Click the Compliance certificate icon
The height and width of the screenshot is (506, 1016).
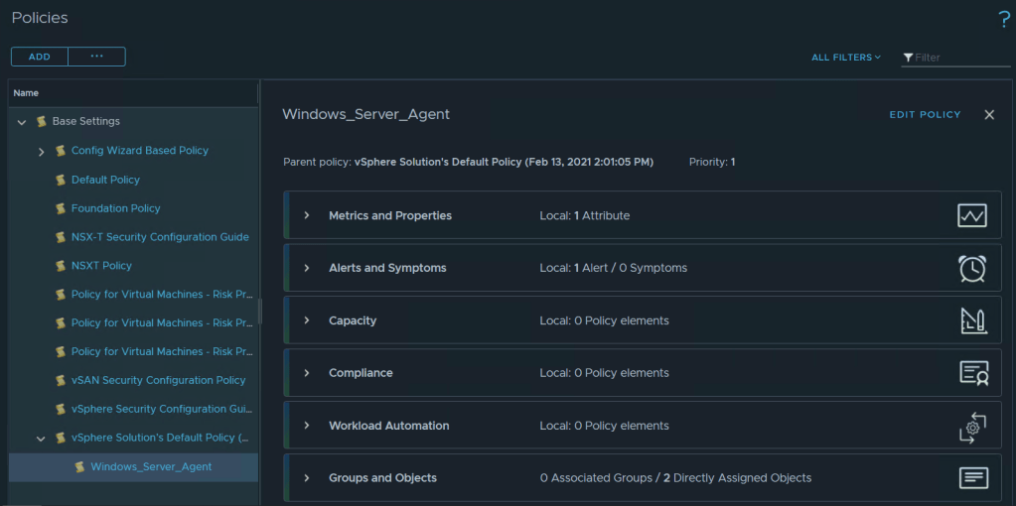[973, 373]
